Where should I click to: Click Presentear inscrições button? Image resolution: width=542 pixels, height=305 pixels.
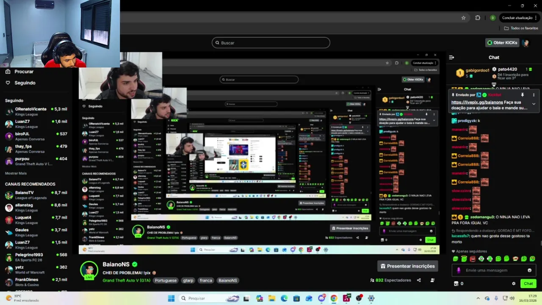click(407, 266)
